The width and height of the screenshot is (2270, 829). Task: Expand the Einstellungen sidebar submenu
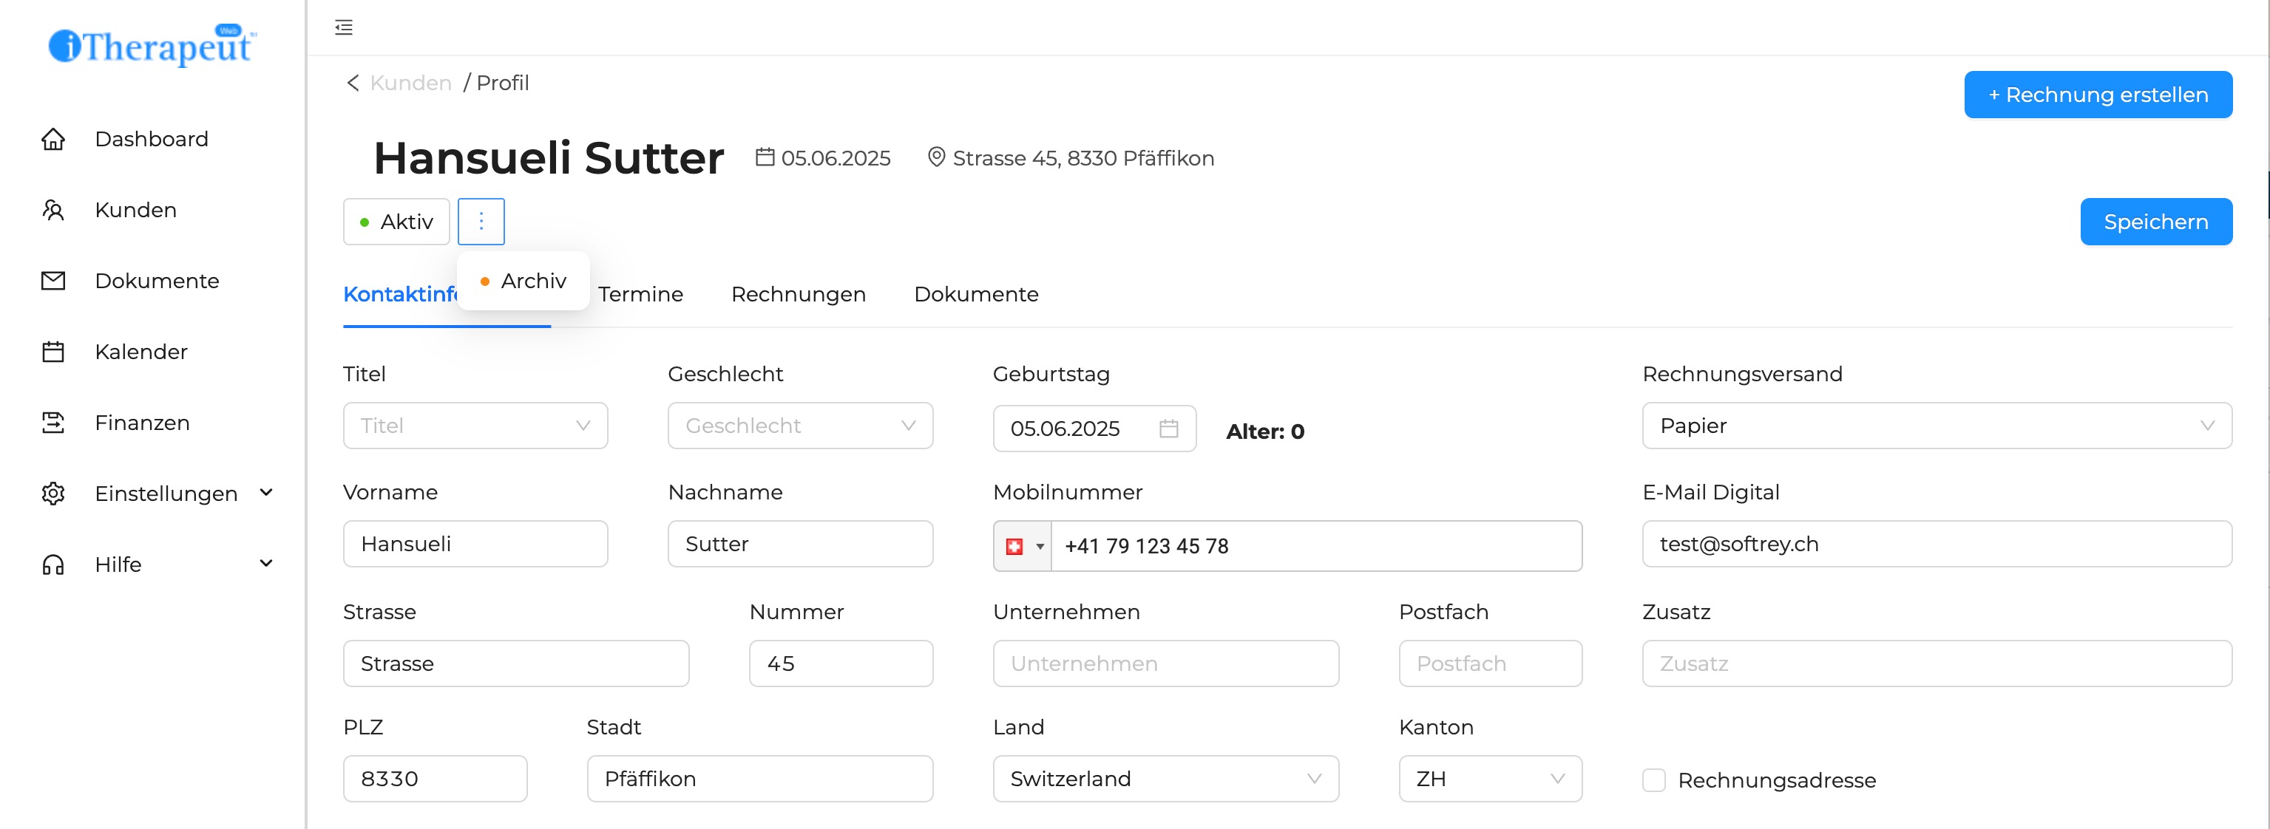(x=266, y=493)
